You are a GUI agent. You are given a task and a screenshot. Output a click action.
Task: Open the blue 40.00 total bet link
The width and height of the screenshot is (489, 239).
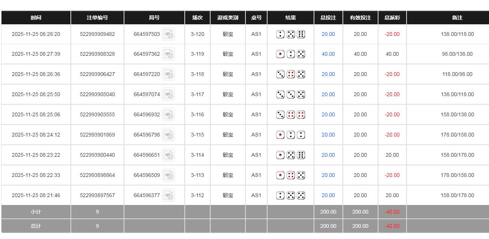pos(328,54)
